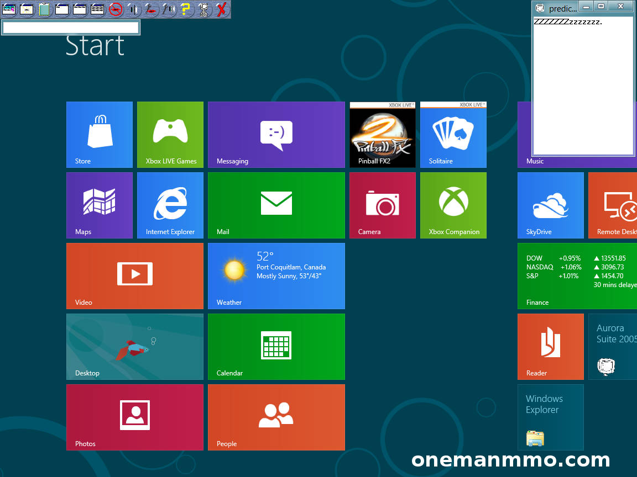Open the Mail app tile
Viewport: 637px width, 477px height.
276,205
